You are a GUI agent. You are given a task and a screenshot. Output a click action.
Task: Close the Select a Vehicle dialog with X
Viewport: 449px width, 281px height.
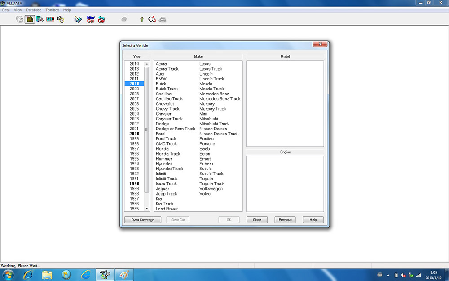[320, 44]
